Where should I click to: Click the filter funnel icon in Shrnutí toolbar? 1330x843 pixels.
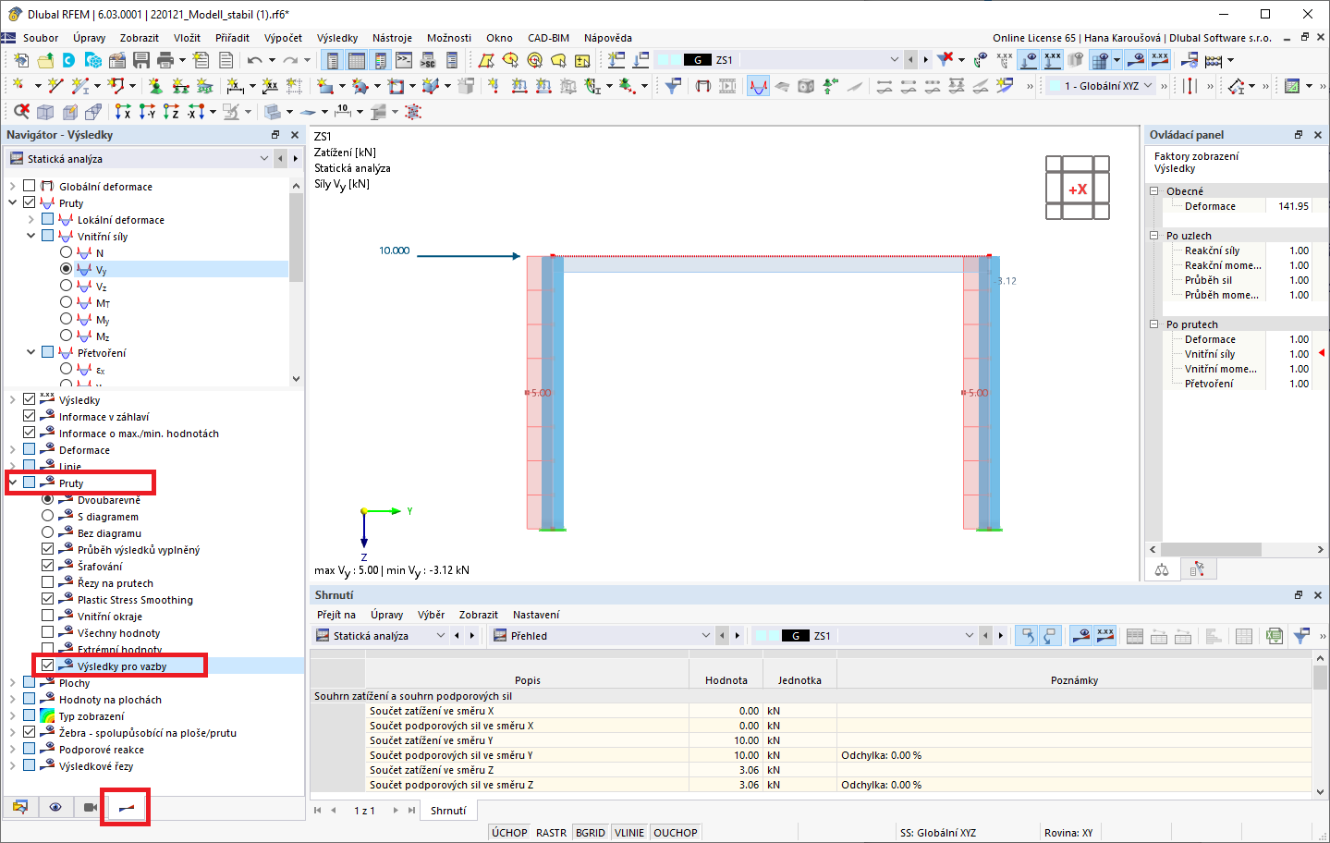[x=1301, y=636]
